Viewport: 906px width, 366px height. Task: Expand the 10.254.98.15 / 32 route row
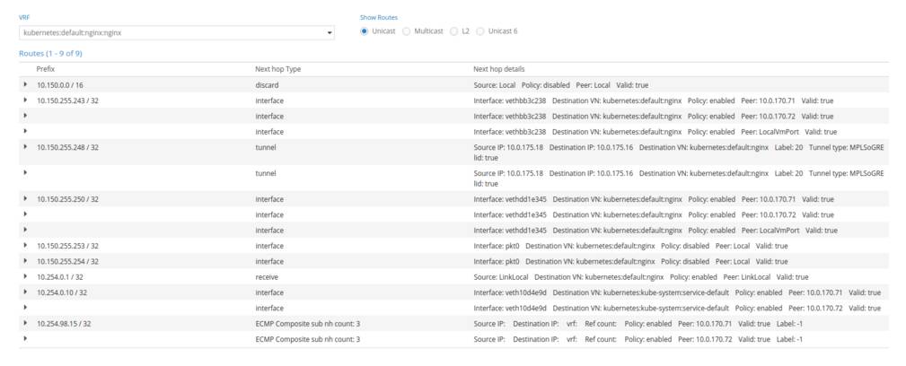click(x=25, y=324)
